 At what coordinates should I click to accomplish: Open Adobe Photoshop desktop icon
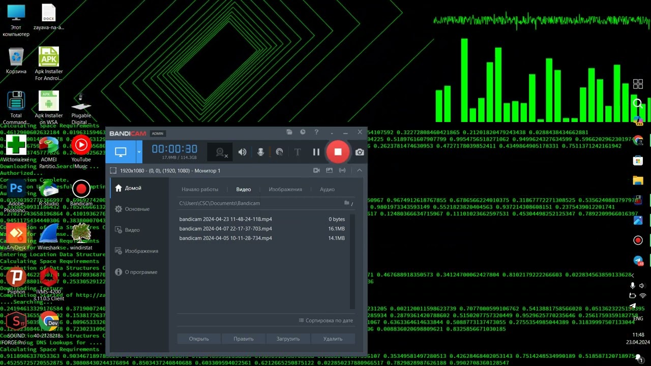tap(16, 196)
